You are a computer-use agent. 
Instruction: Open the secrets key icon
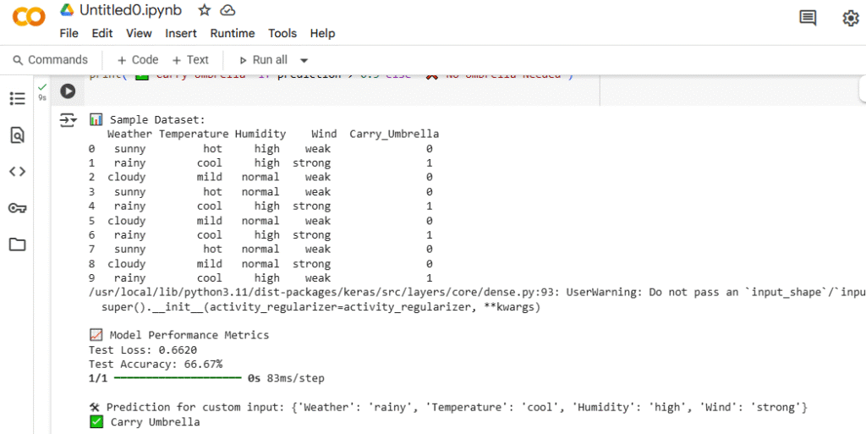pyautogui.click(x=17, y=208)
